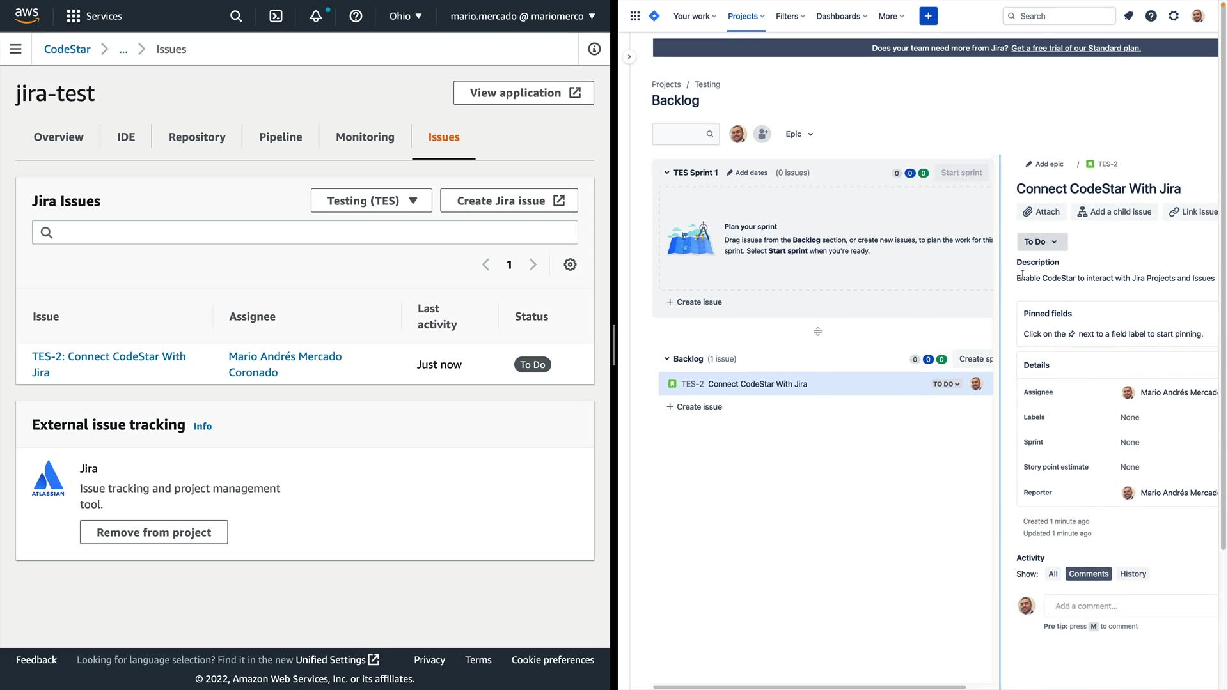Viewport: 1228px width, 690px height.
Task: Click the Jira app switcher grid icon
Action: [x=634, y=16]
